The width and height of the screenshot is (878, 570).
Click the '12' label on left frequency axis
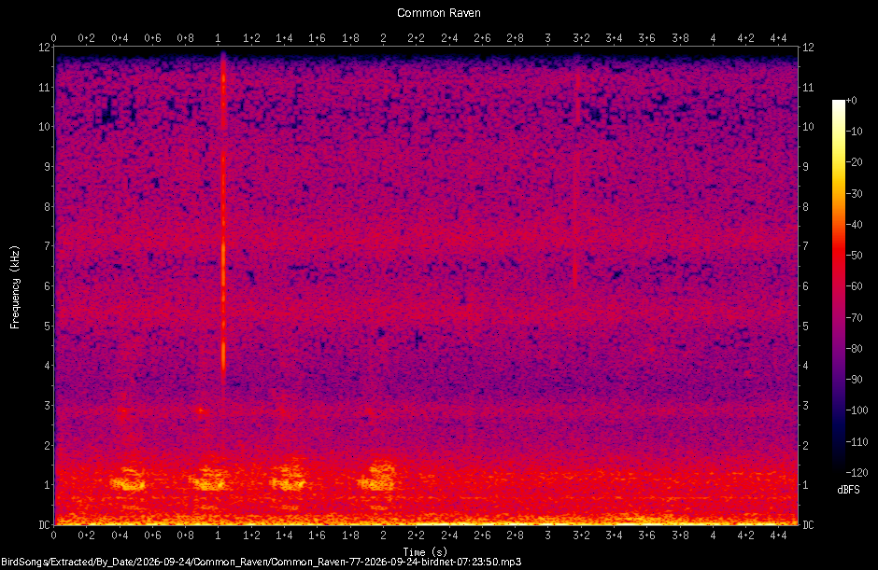click(44, 47)
